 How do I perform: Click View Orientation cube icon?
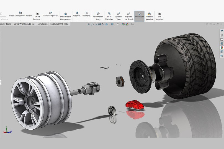[107, 24]
